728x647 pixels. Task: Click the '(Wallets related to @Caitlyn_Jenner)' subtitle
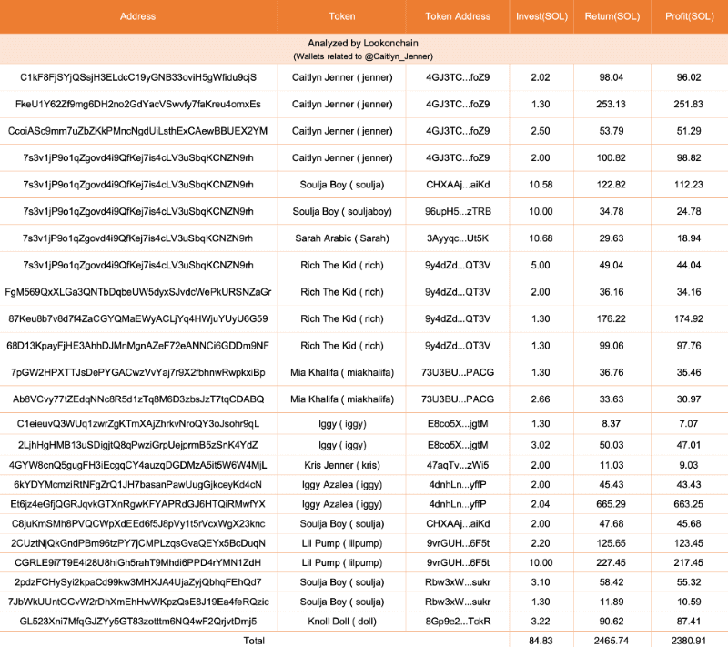pos(363,56)
